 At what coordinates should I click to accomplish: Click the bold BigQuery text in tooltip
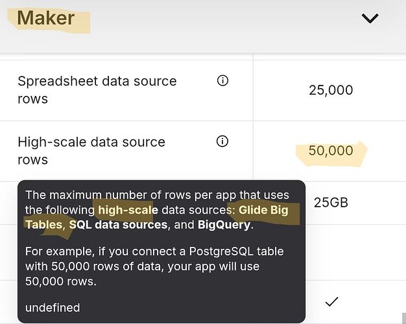[222, 224]
